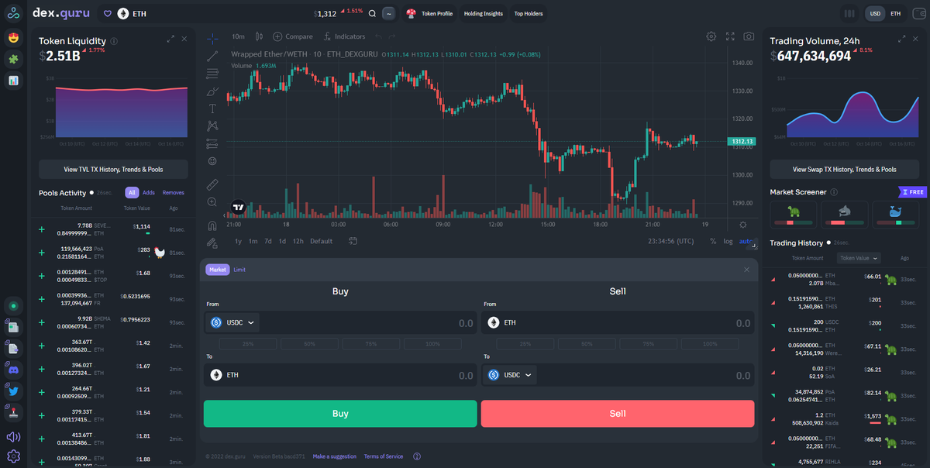The height and width of the screenshot is (468, 930).
Task: Set the sell amount to 100%
Action: [710, 343]
